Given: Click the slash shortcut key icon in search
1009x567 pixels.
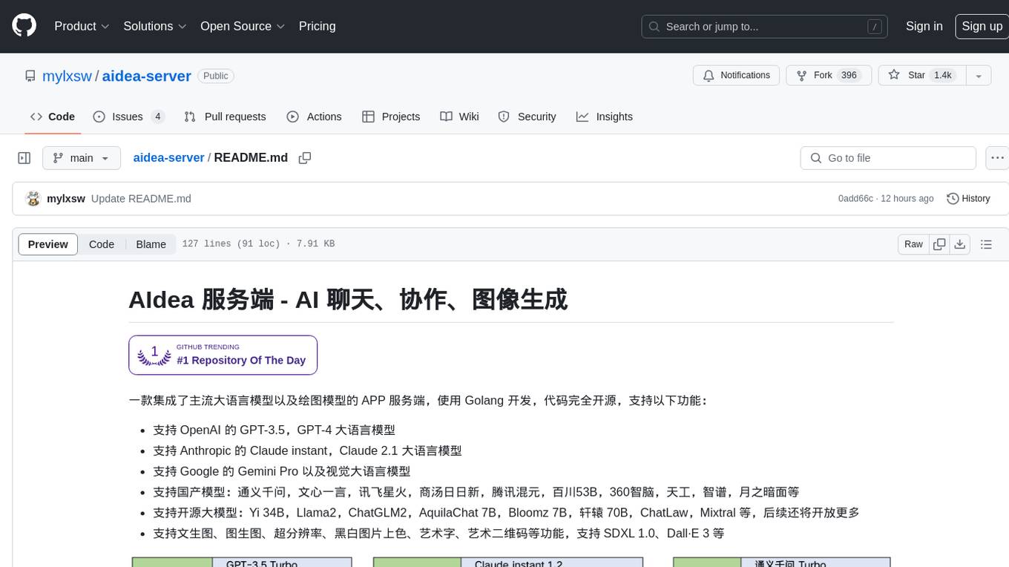Looking at the screenshot, I should [x=875, y=27].
